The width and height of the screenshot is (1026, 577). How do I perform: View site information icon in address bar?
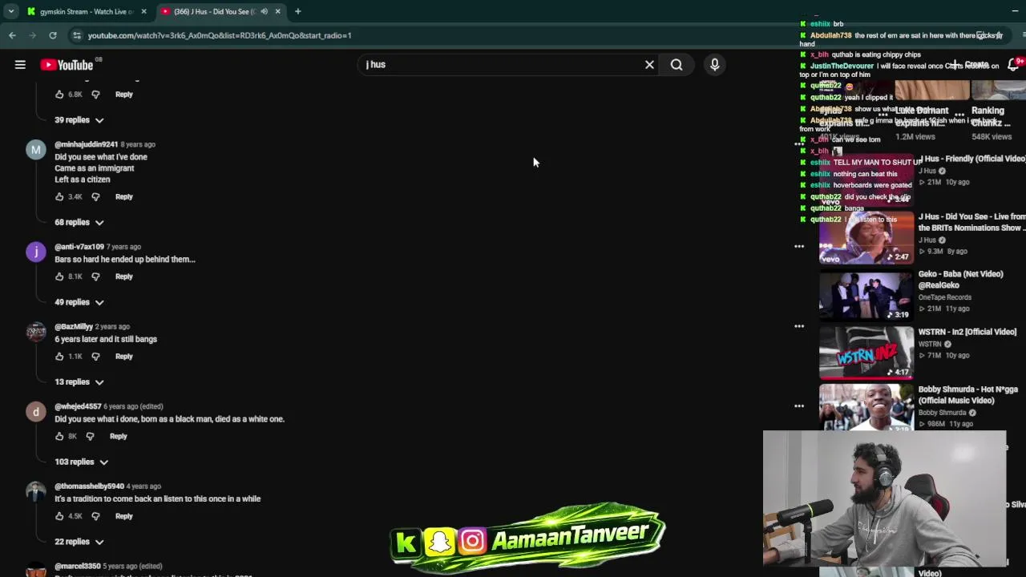[x=77, y=35]
